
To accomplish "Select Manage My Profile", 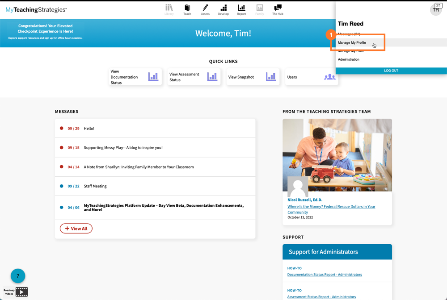I will pyautogui.click(x=352, y=42).
